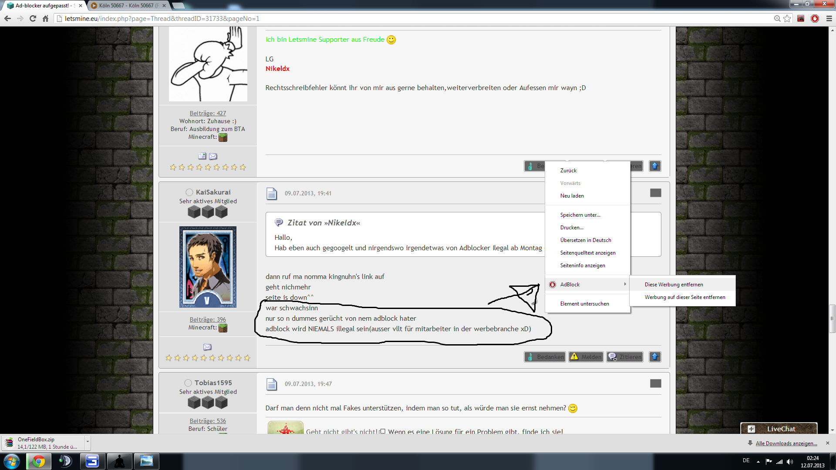Image resolution: width=836 pixels, height=470 pixels.
Task: Open 'Alle Downloads anzeigen...' link
Action: [786, 443]
